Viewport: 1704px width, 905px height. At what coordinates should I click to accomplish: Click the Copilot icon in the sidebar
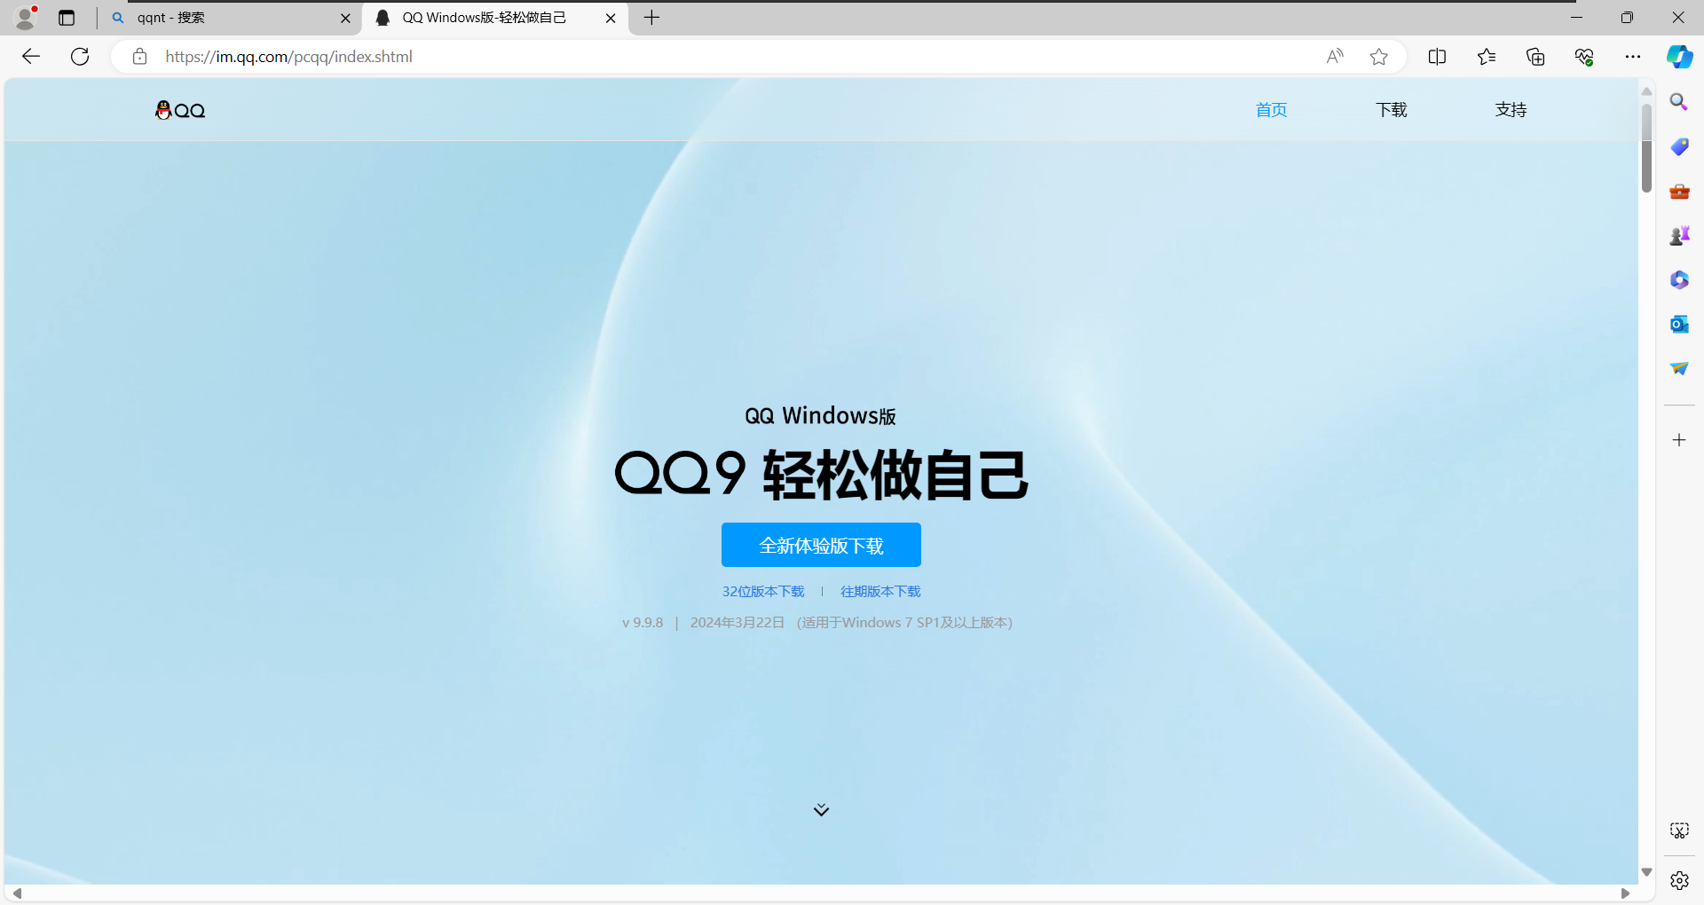[x=1678, y=57]
